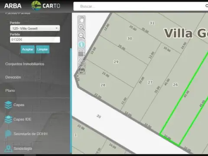Screen dimensions: 208x156
Task: Click the ARBA logo
Action: pos(13,6)
